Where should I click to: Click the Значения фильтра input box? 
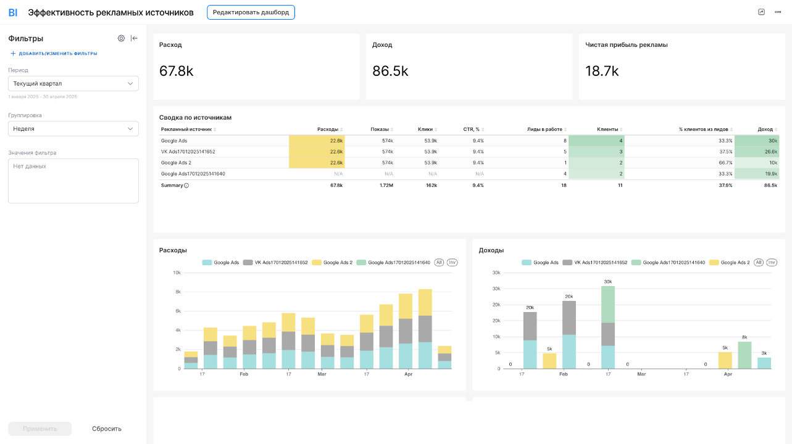click(73, 181)
